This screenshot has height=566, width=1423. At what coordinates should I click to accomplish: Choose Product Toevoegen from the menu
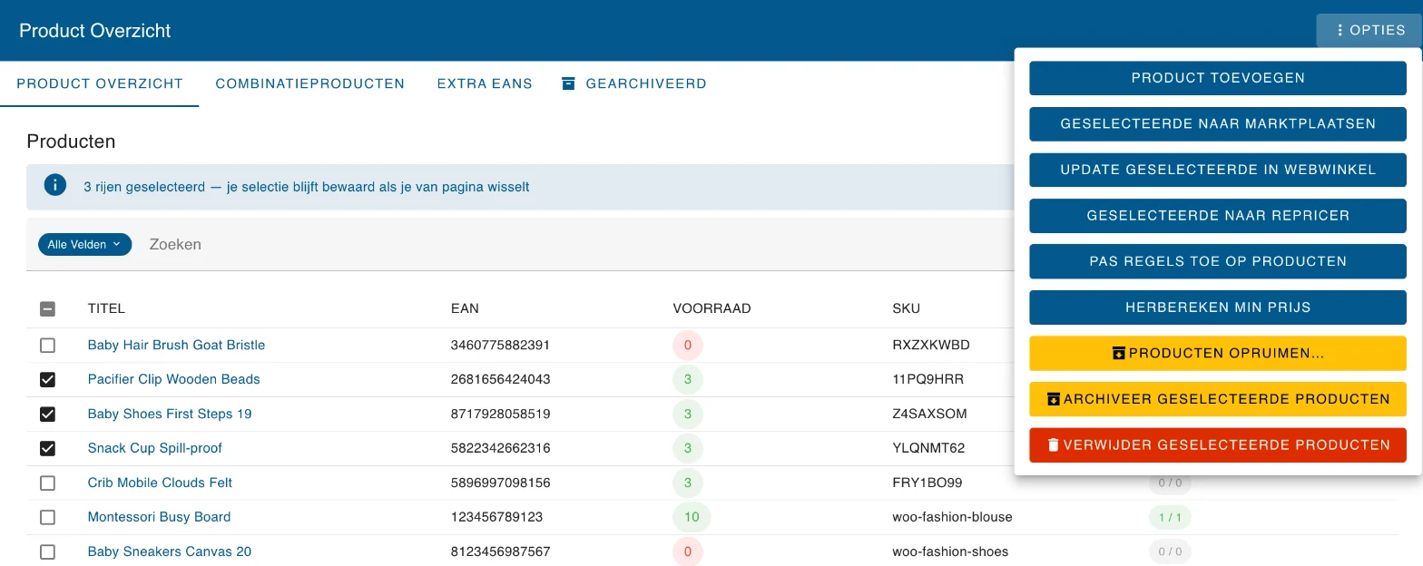tap(1218, 78)
